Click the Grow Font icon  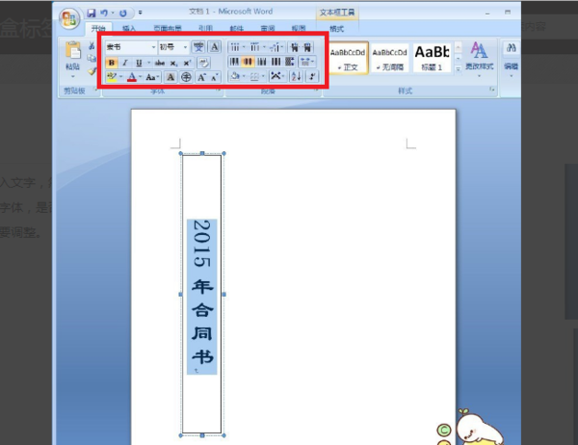(x=201, y=77)
